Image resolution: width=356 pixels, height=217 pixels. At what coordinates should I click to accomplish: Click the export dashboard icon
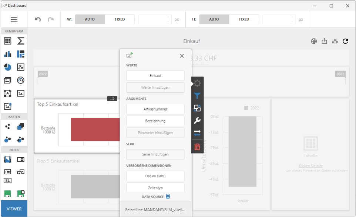pyautogui.click(x=325, y=41)
